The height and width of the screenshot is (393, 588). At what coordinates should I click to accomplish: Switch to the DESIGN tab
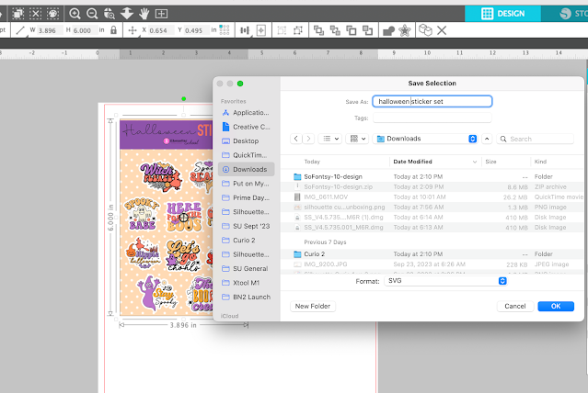pyautogui.click(x=502, y=14)
